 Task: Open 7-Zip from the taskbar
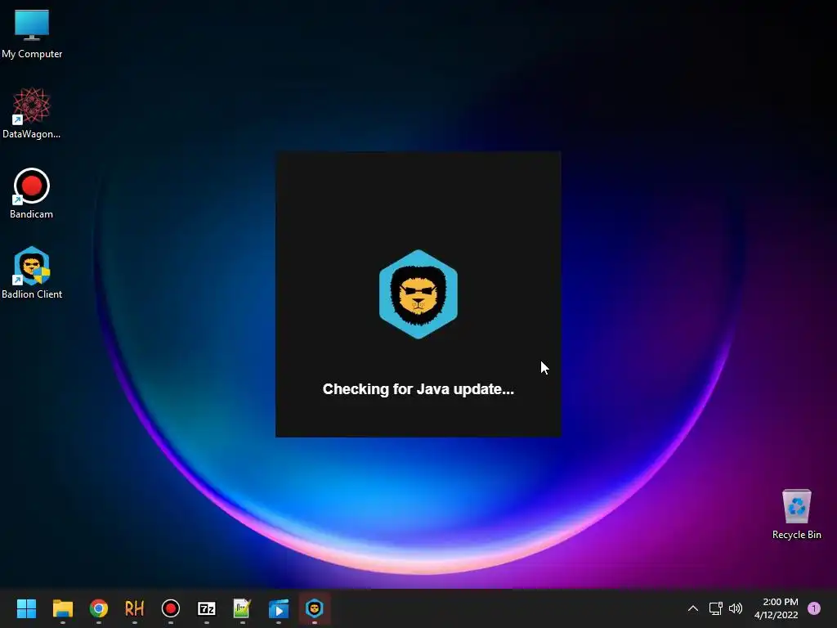point(207,608)
